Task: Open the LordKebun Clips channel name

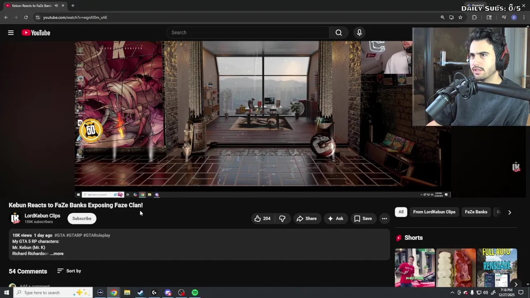Action: (42, 216)
